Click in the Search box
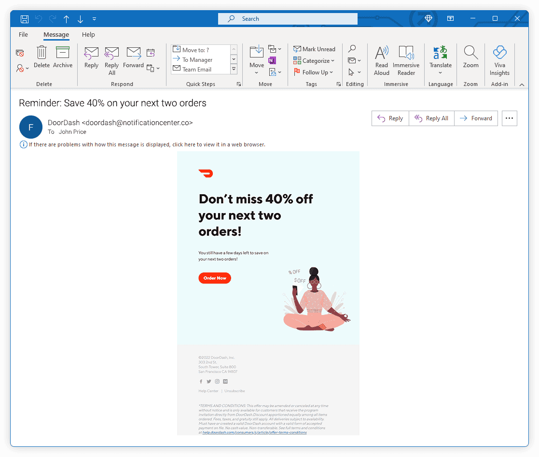Screen dimensions: 539x457 (x=288, y=19)
